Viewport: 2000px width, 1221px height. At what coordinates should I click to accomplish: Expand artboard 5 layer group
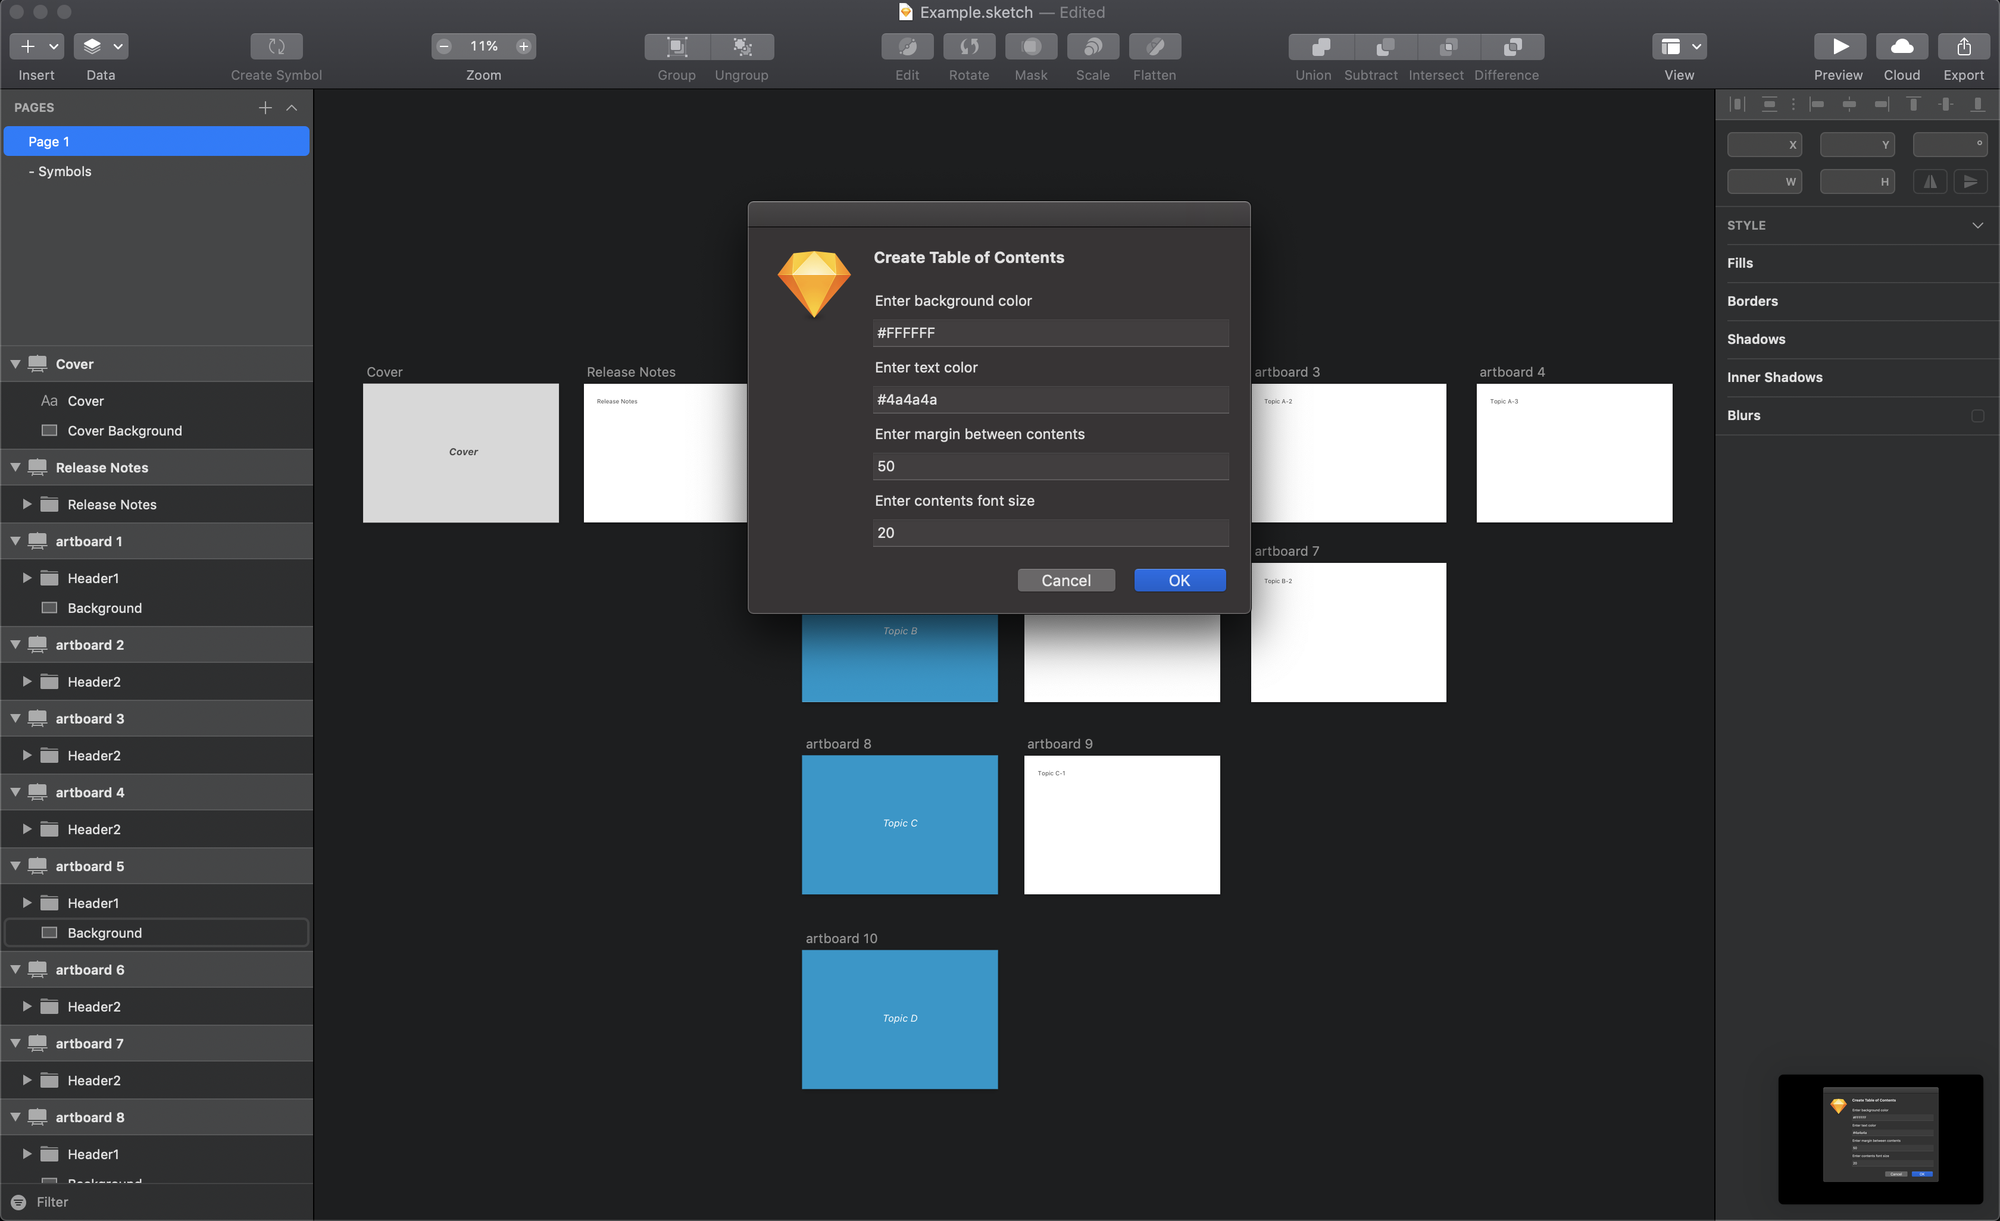[x=14, y=865]
